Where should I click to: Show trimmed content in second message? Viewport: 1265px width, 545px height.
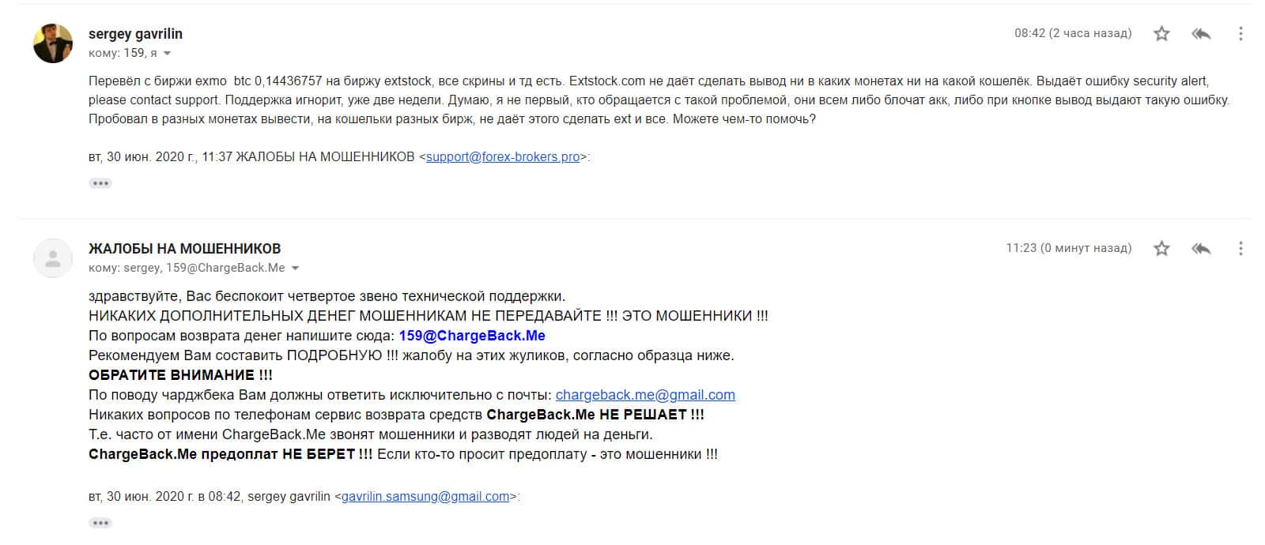(100, 523)
